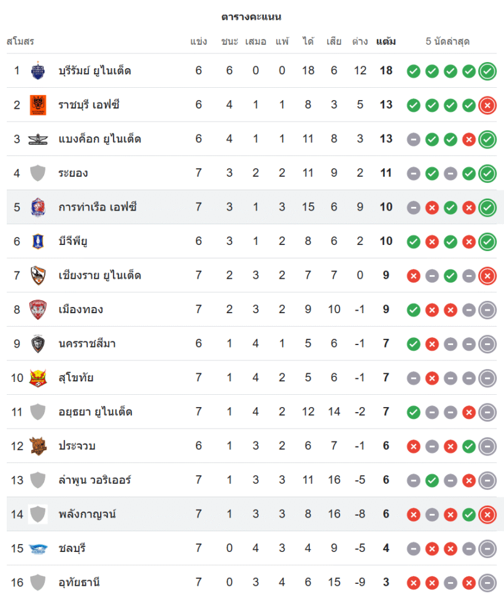
Task: Click the ชลบุรี blue club logo
Action: (x=38, y=548)
